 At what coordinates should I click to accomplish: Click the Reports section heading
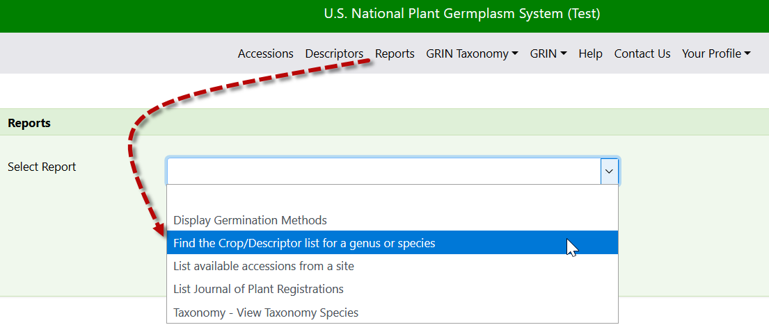point(29,123)
